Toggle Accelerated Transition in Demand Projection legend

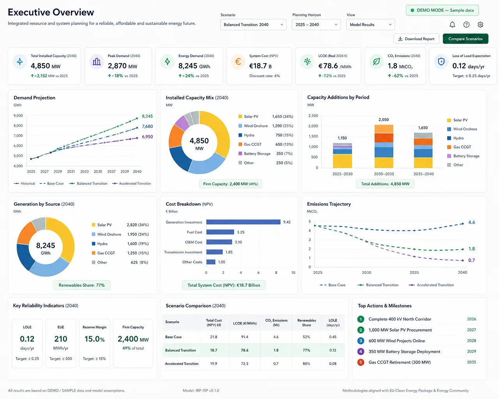[x=131, y=184]
